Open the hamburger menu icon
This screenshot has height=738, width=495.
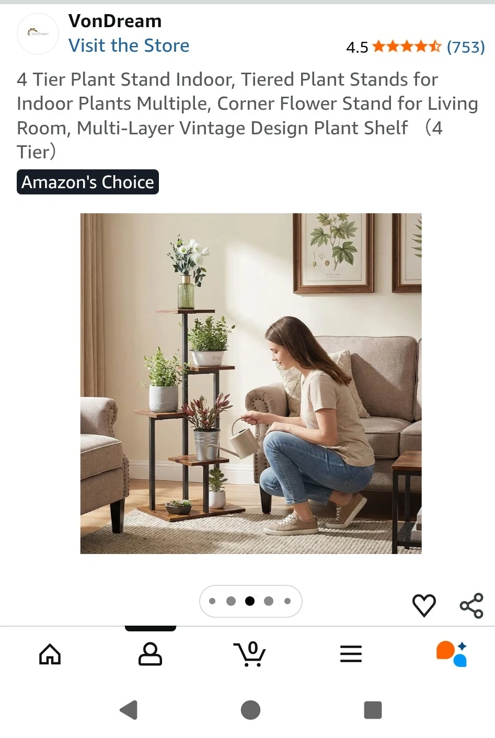click(351, 654)
